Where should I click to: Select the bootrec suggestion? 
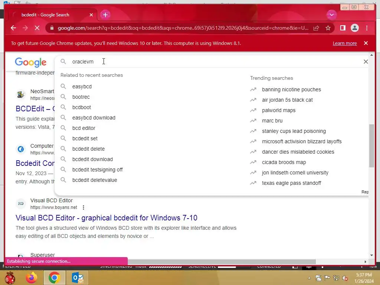point(81,97)
